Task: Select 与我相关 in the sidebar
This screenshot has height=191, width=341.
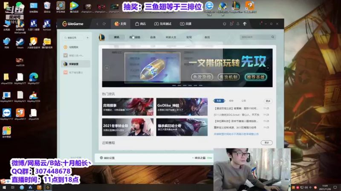Action: tap(76, 47)
